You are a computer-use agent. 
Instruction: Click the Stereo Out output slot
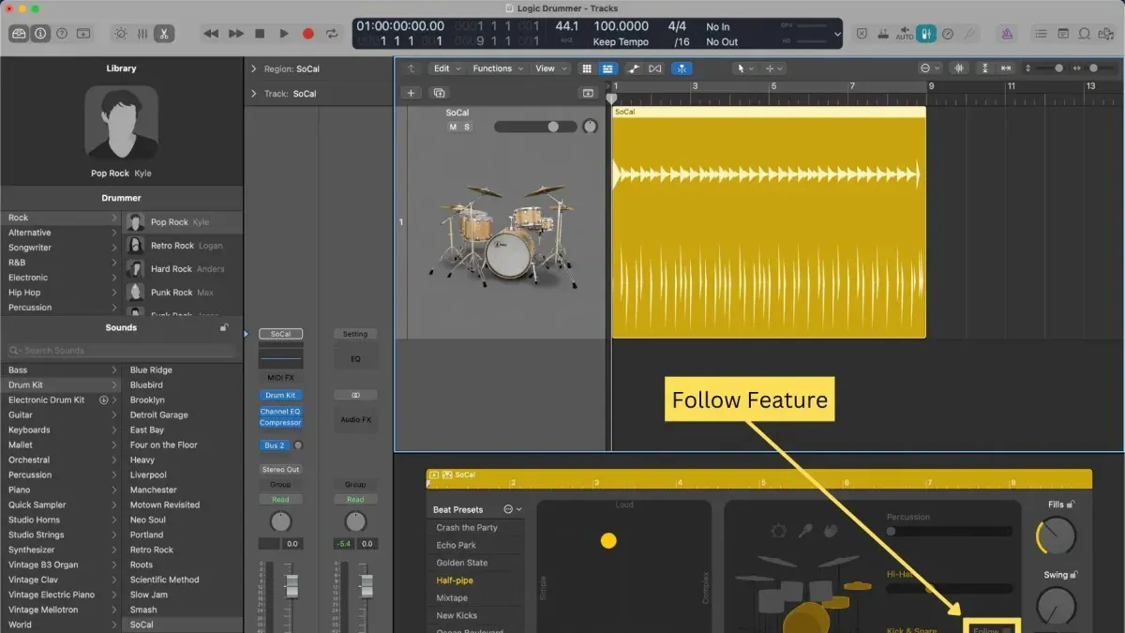280,469
